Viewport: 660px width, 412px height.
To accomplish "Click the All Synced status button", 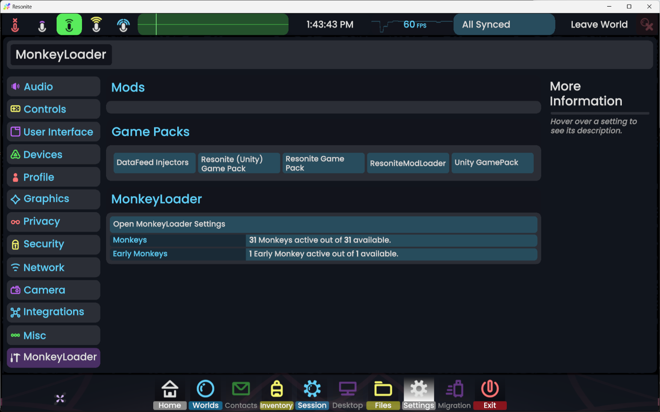I will (x=504, y=25).
